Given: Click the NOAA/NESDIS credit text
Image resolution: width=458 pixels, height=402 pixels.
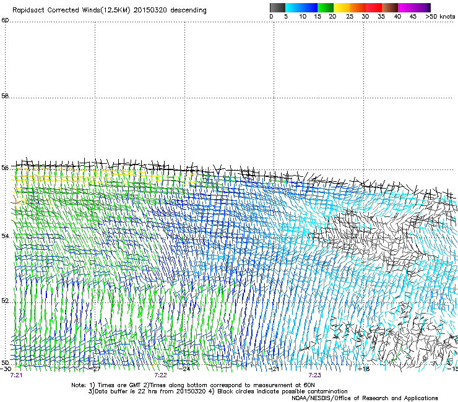Looking at the screenshot, I should [x=365, y=398].
